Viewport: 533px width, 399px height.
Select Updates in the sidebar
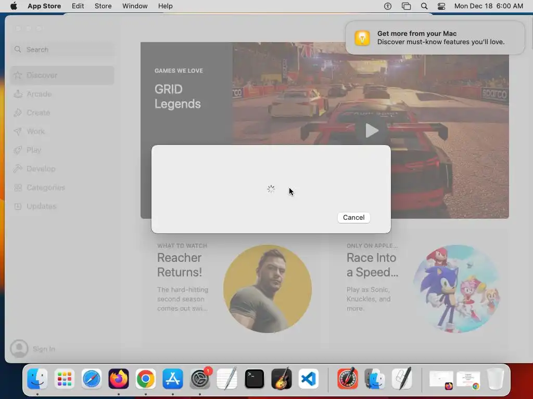click(x=62, y=206)
